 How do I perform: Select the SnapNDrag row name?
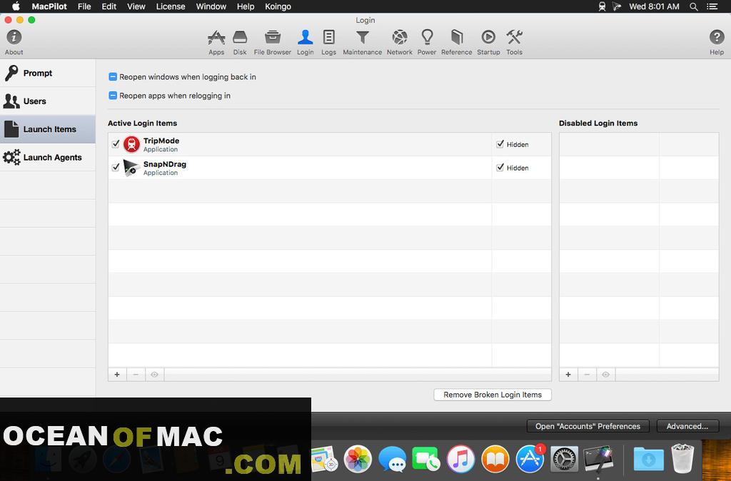tap(165, 164)
